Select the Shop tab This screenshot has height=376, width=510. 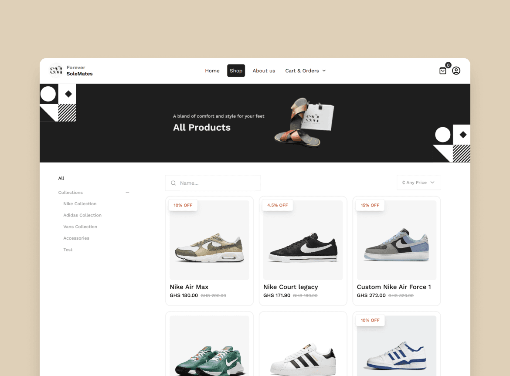click(x=236, y=71)
